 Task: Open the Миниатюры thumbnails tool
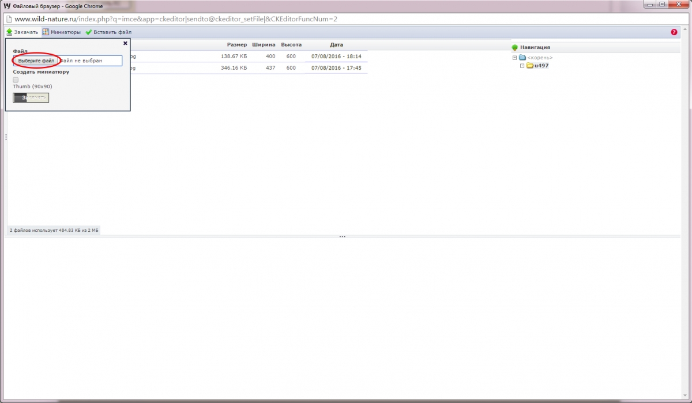46,32
